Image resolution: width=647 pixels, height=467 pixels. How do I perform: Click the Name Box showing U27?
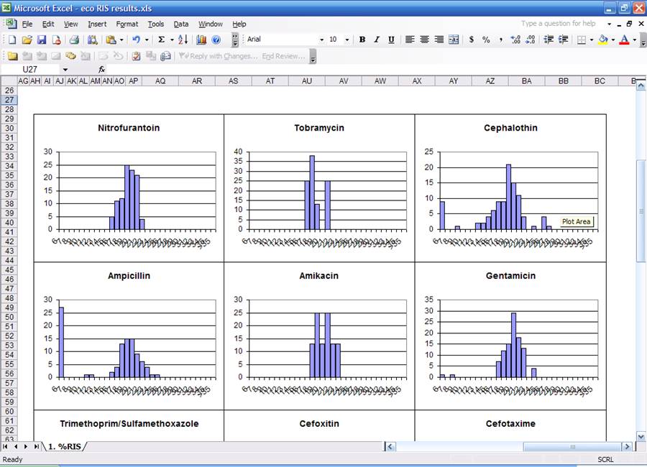(x=30, y=69)
